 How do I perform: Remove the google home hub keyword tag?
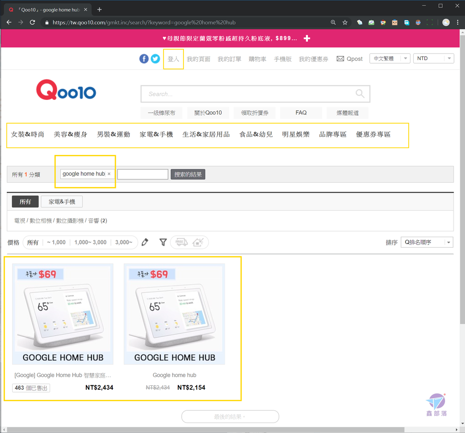[109, 174]
